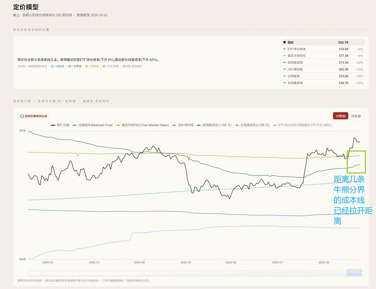Toggle 真实市场均价(True Market Mean) legend entry
This screenshot has width=376, height=289.
142,125
